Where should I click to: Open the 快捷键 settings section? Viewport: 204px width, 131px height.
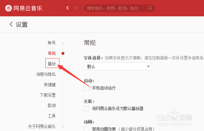(50, 85)
